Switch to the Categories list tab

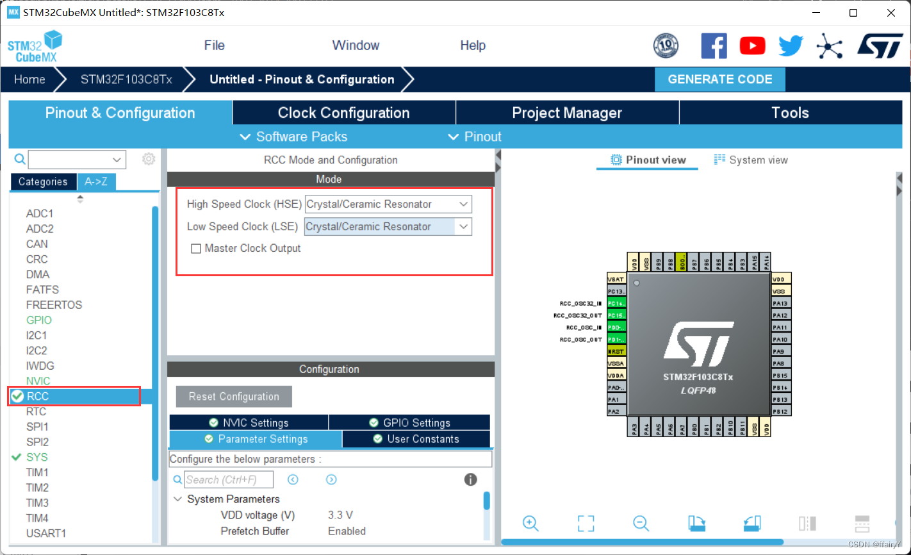tap(43, 182)
